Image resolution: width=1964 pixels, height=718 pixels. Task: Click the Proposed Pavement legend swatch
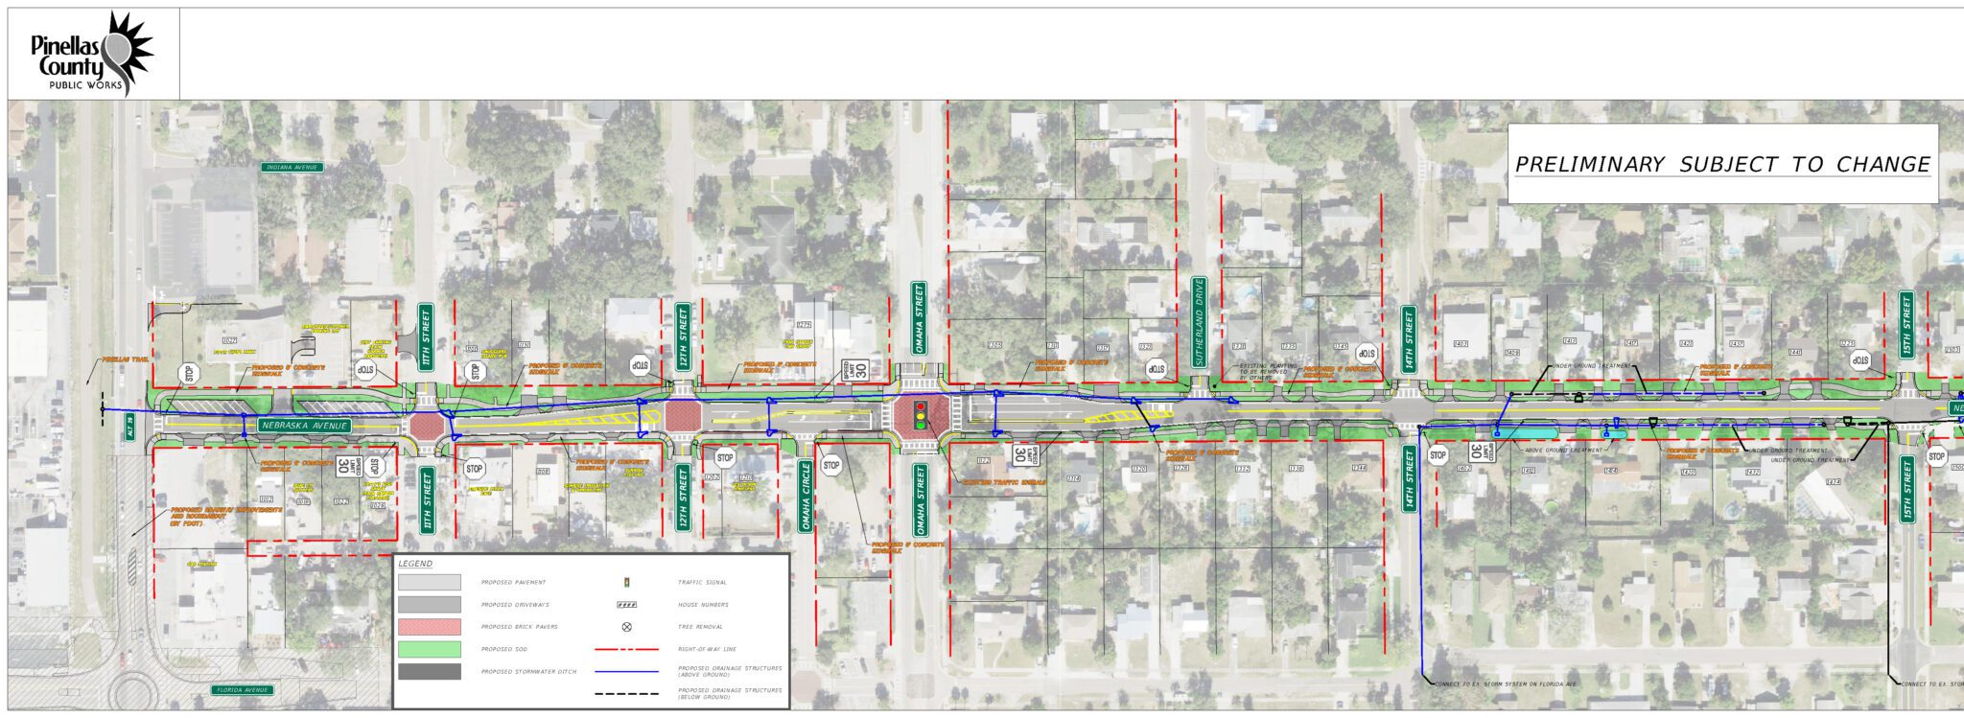pos(430,582)
